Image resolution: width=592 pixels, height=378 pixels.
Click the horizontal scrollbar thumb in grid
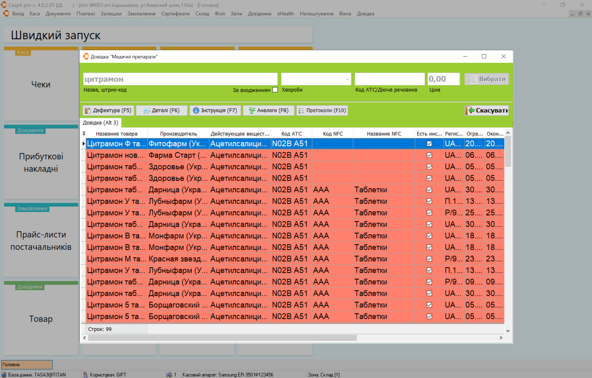pos(222,338)
